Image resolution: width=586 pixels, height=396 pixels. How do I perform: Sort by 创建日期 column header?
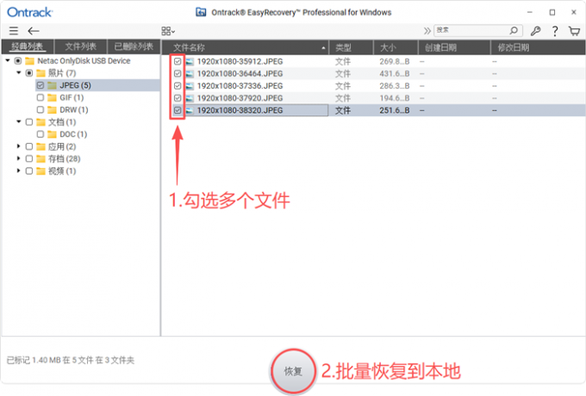(454, 47)
